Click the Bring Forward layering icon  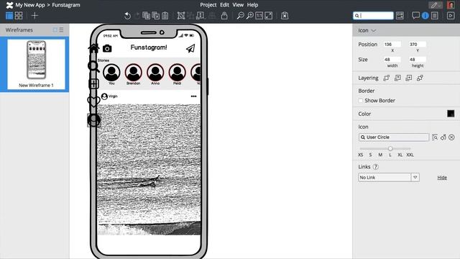pos(397,78)
